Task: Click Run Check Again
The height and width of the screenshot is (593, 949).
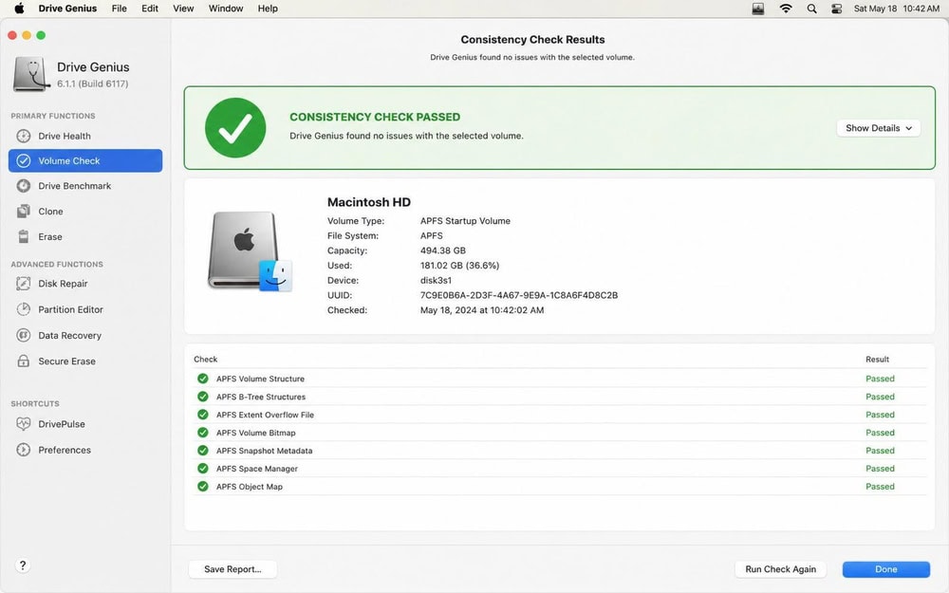Action: (x=780, y=568)
